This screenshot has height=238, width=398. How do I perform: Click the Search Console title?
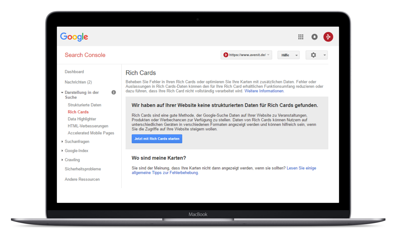click(85, 55)
